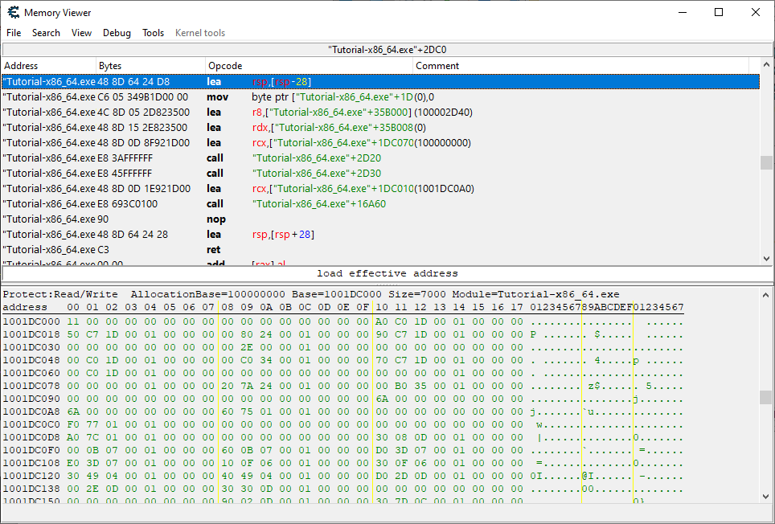Click the Cheat Engine icon in title bar
775x524 pixels.
[13, 12]
